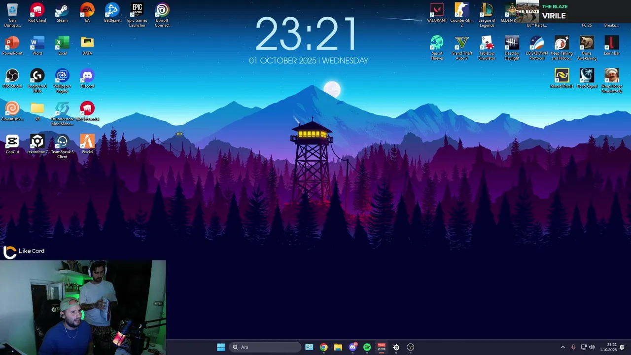Image resolution: width=631 pixels, height=355 pixels.
Task: Open the Wrap House Simulator shortcut
Action: click(x=612, y=81)
